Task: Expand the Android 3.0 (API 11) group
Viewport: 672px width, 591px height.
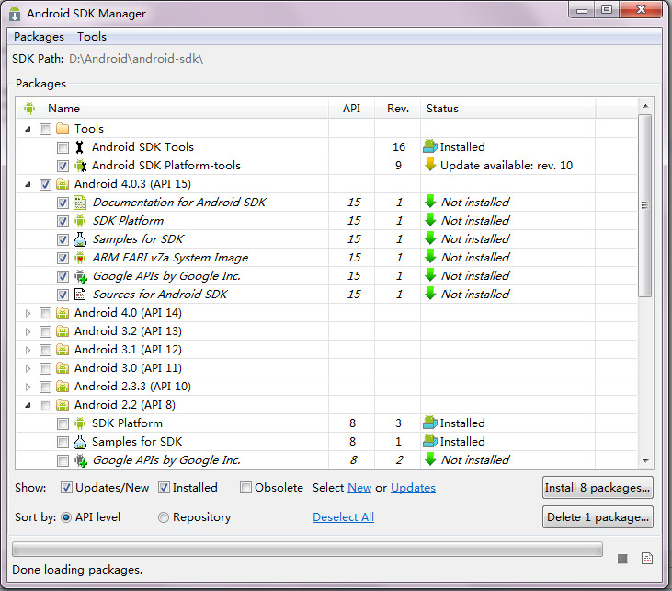Action: (28, 369)
